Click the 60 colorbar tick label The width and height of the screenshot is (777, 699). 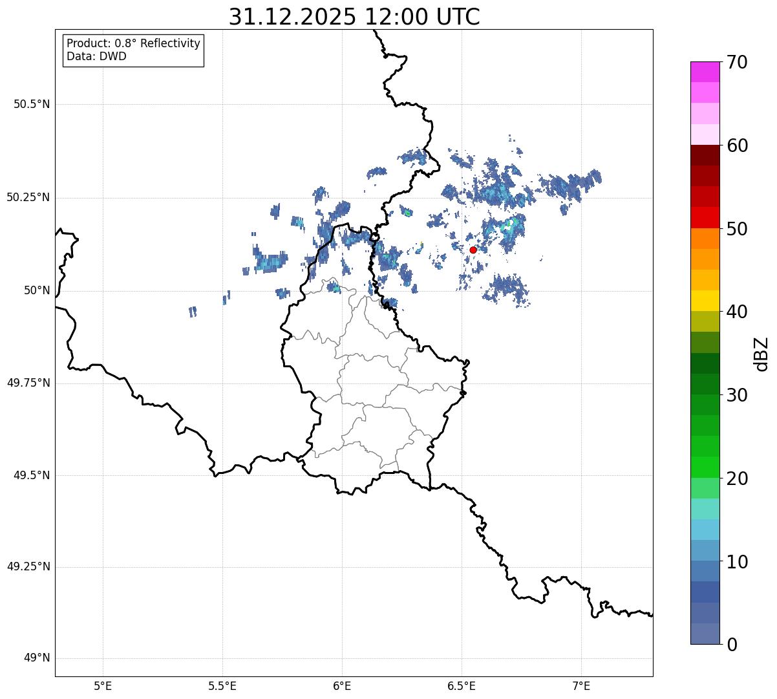(x=737, y=145)
